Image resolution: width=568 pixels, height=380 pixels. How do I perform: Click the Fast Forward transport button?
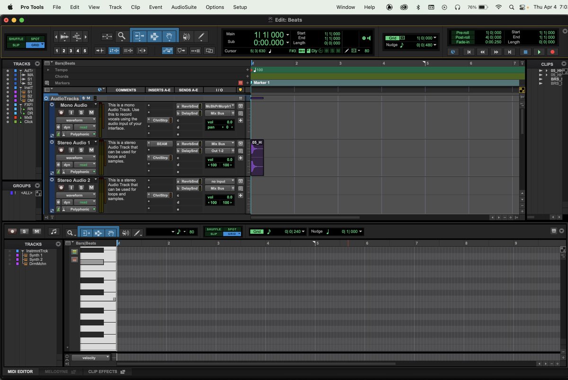(497, 52)
